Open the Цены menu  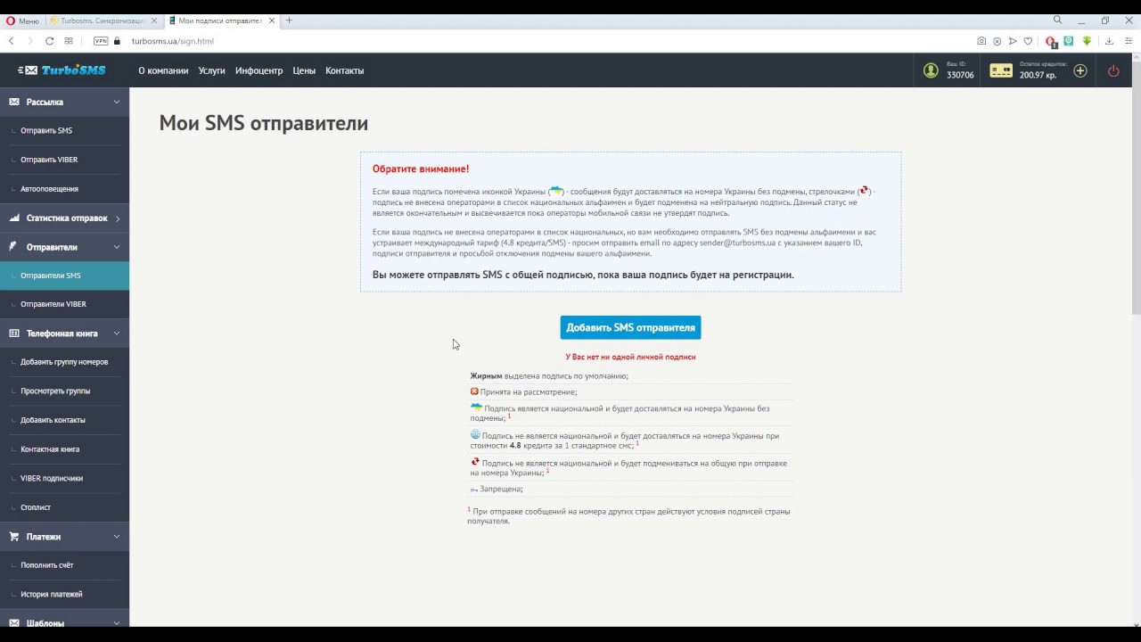click(x=304, y=70)
